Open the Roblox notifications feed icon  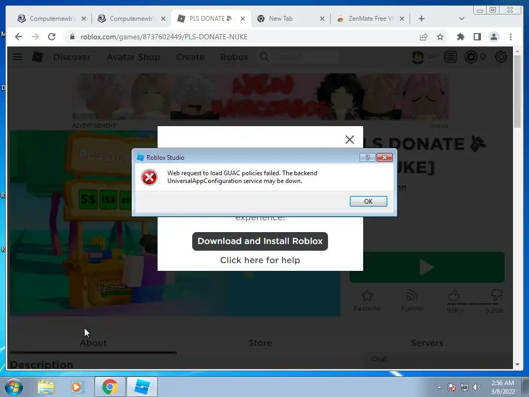pyautogui.click(x=450, y=57)
